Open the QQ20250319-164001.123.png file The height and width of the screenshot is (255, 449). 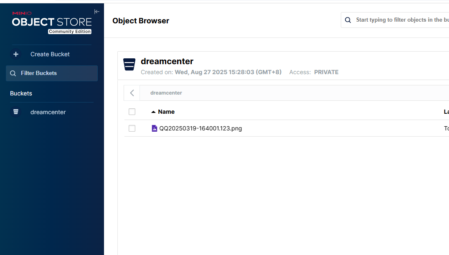coord(200,128)
